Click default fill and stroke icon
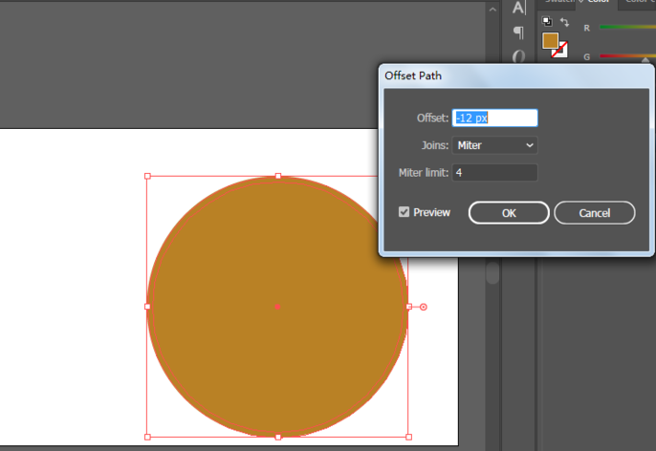 click(547, 21)
